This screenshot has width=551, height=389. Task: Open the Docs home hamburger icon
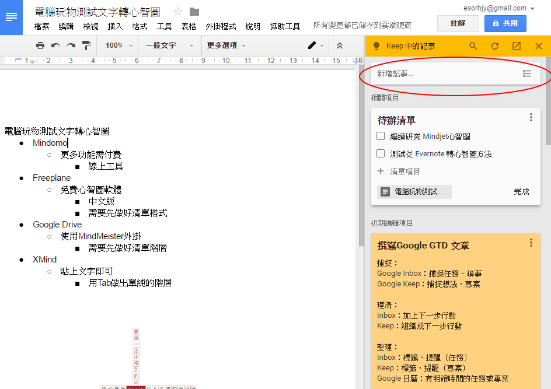point(11,16)
